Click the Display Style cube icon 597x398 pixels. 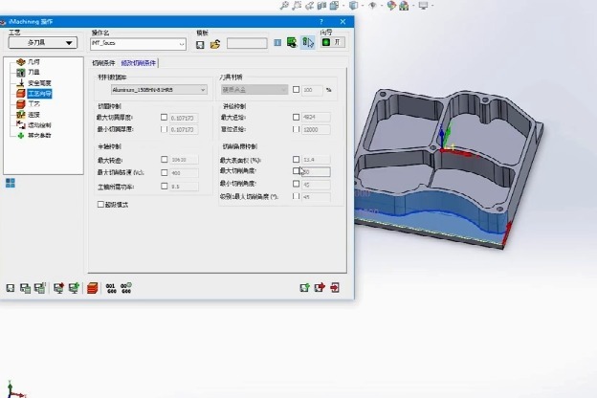353,6
